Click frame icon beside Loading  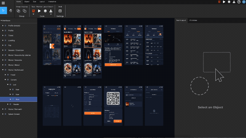6,40
